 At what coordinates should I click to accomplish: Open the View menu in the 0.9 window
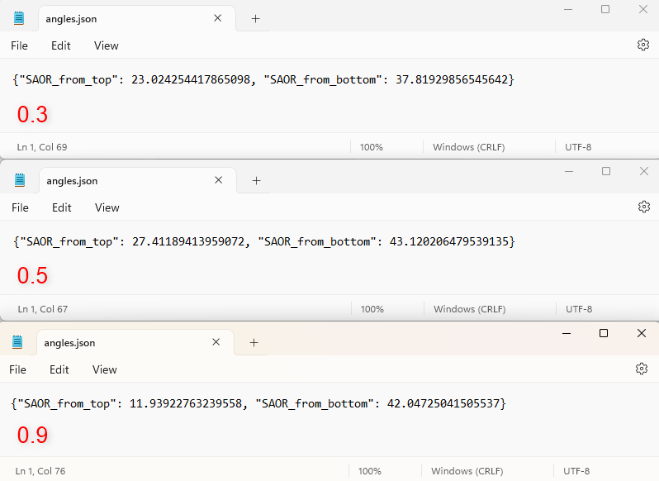(x=105, y=369)
